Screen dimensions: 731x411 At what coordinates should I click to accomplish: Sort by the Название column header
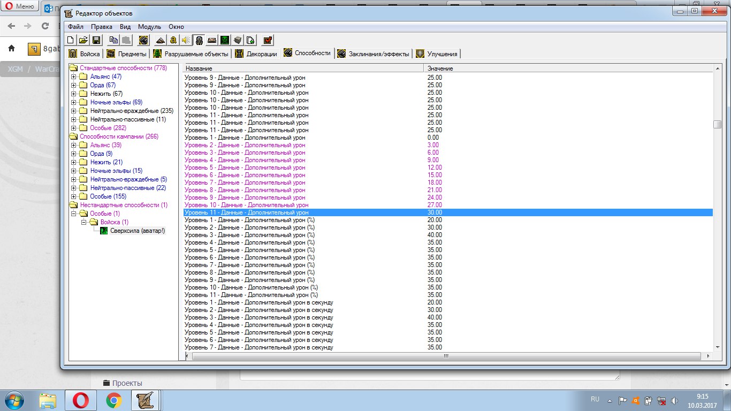coord(304,68)
